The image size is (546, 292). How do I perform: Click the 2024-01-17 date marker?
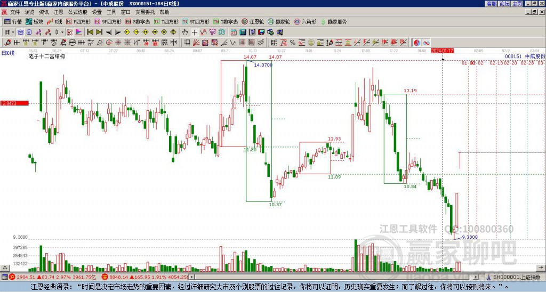442,51
